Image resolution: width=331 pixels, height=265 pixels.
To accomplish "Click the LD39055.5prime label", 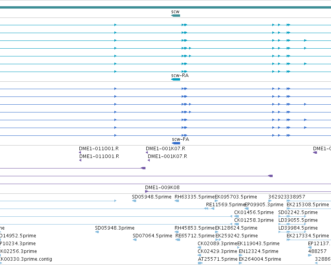I will pyautogui.click(x=298, y=220).
